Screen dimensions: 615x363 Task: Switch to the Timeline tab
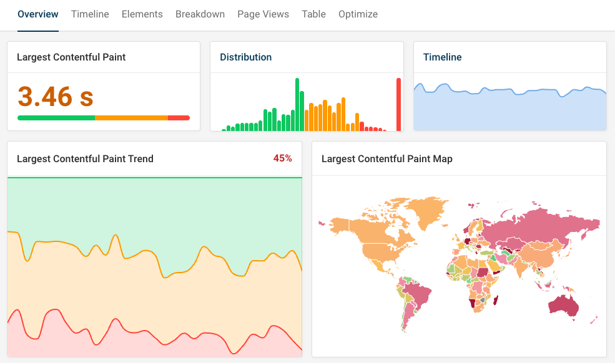[89, 14]
